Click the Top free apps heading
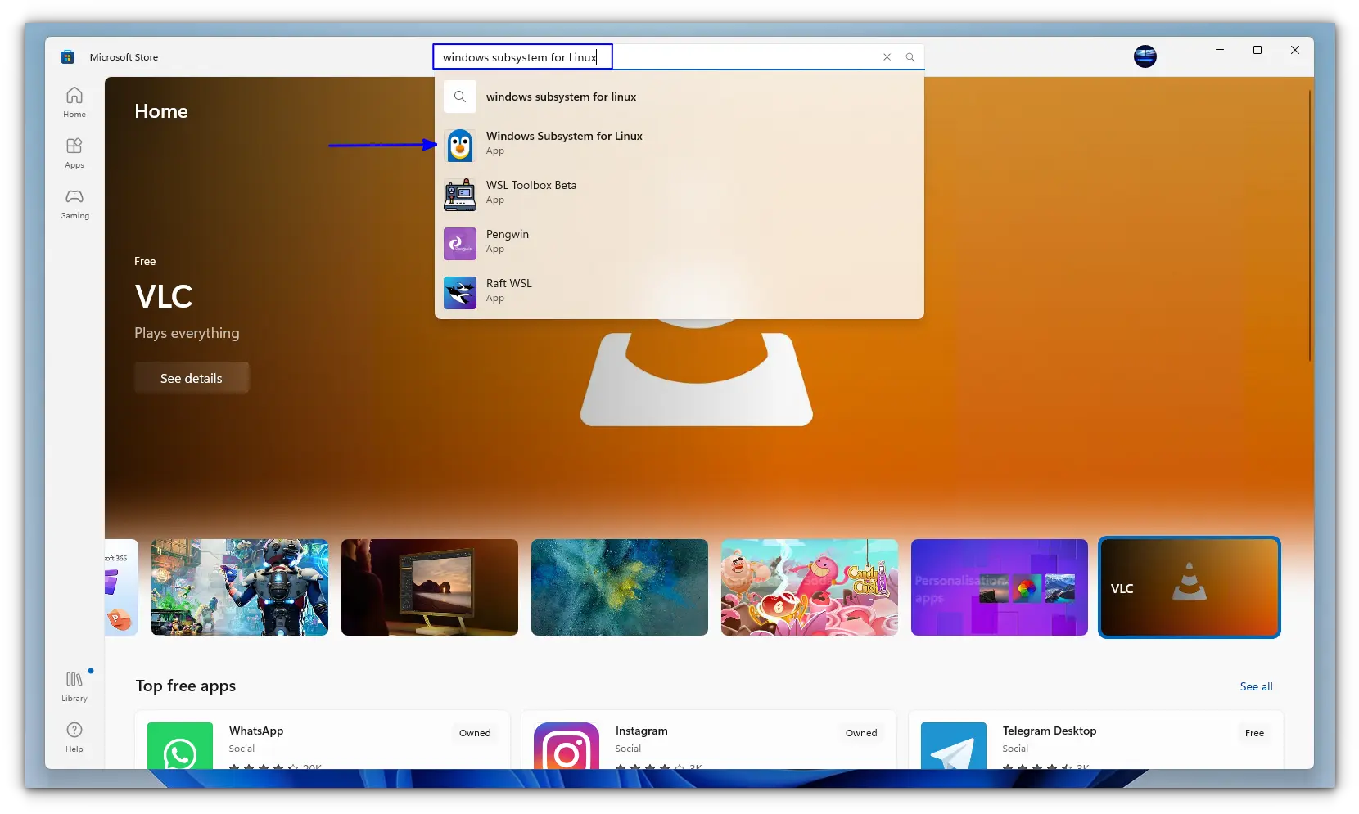This screenshot has height=814, width=1359. 186,686
